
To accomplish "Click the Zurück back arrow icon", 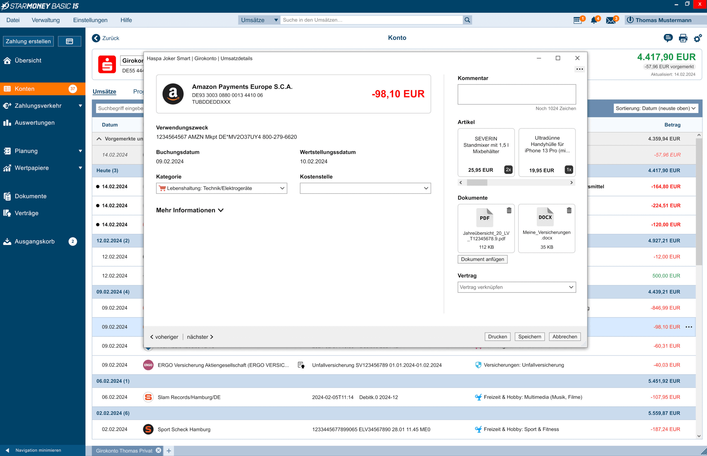I will tap(96, 38).
